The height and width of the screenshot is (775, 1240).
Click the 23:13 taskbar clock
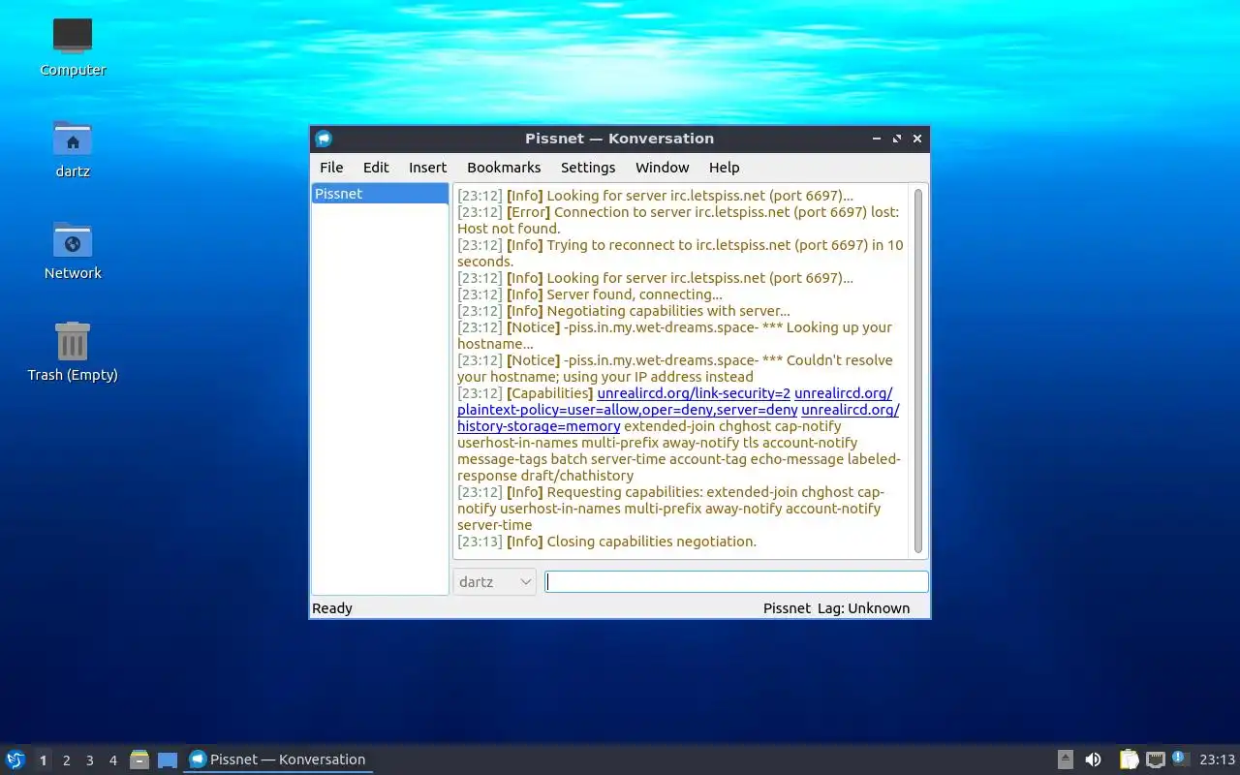pyautogui.click(x=1217, y=759)
